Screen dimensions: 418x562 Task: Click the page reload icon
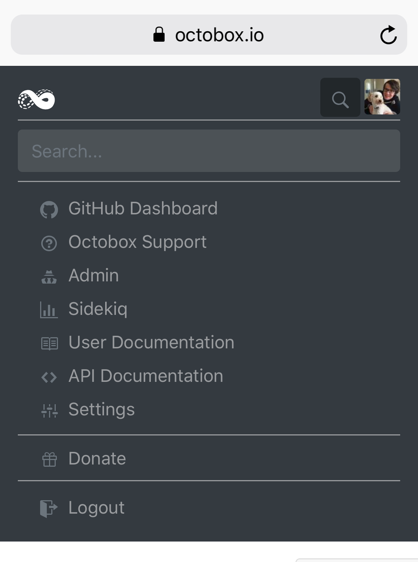tap(389, 35)
